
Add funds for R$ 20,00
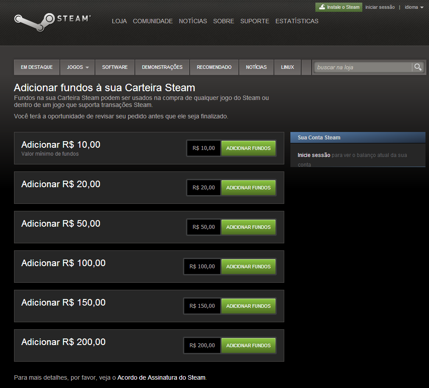pyautogui.click(x=248, y=188)
